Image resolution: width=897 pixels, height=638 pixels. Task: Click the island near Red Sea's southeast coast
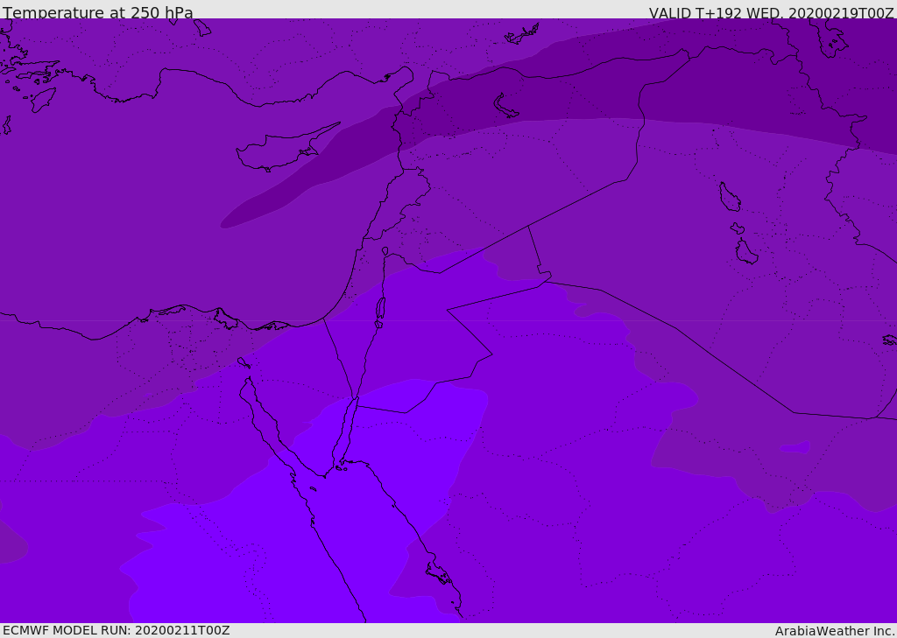point(441,573)
